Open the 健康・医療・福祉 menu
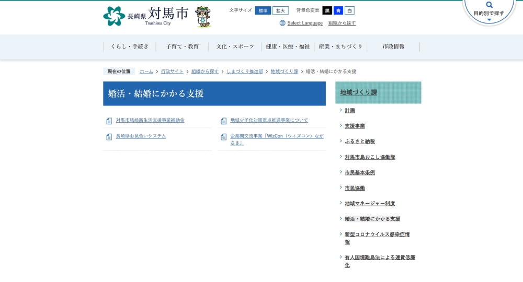 coord(288,46)
